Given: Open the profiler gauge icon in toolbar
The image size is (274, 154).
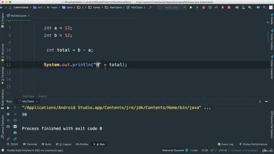Looking at the screenshot, I should click(x=216, y=8).
